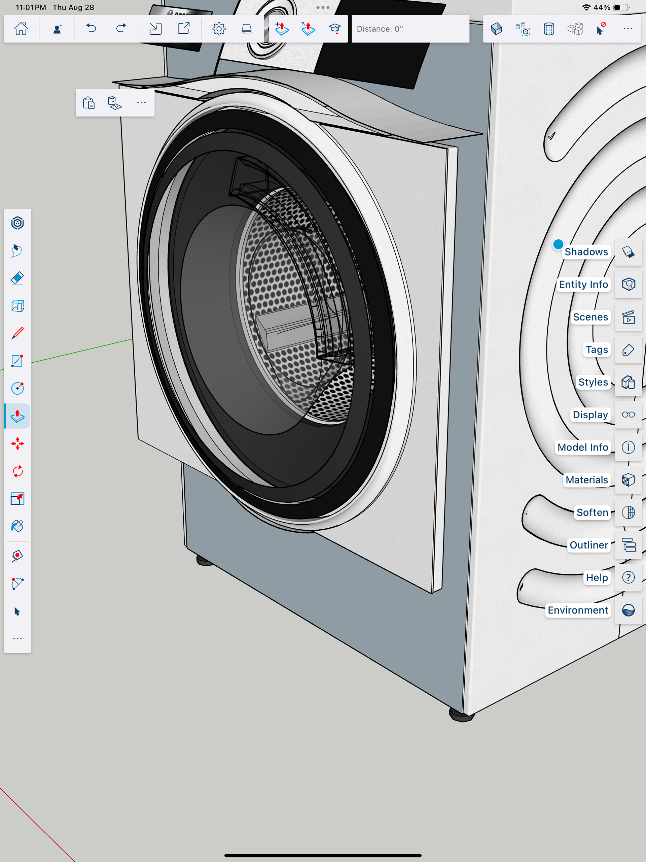Tap the Environment half-sphere icon

click(x=628, y=610)
